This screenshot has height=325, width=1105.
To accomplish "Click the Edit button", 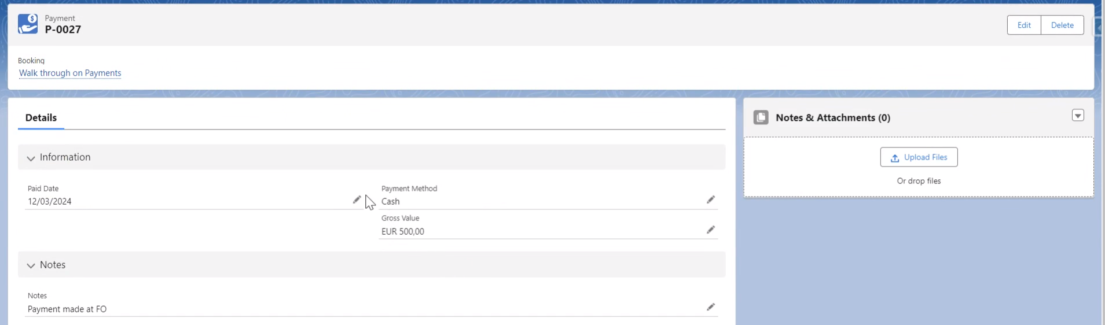I will click(x=1024, y=25).
